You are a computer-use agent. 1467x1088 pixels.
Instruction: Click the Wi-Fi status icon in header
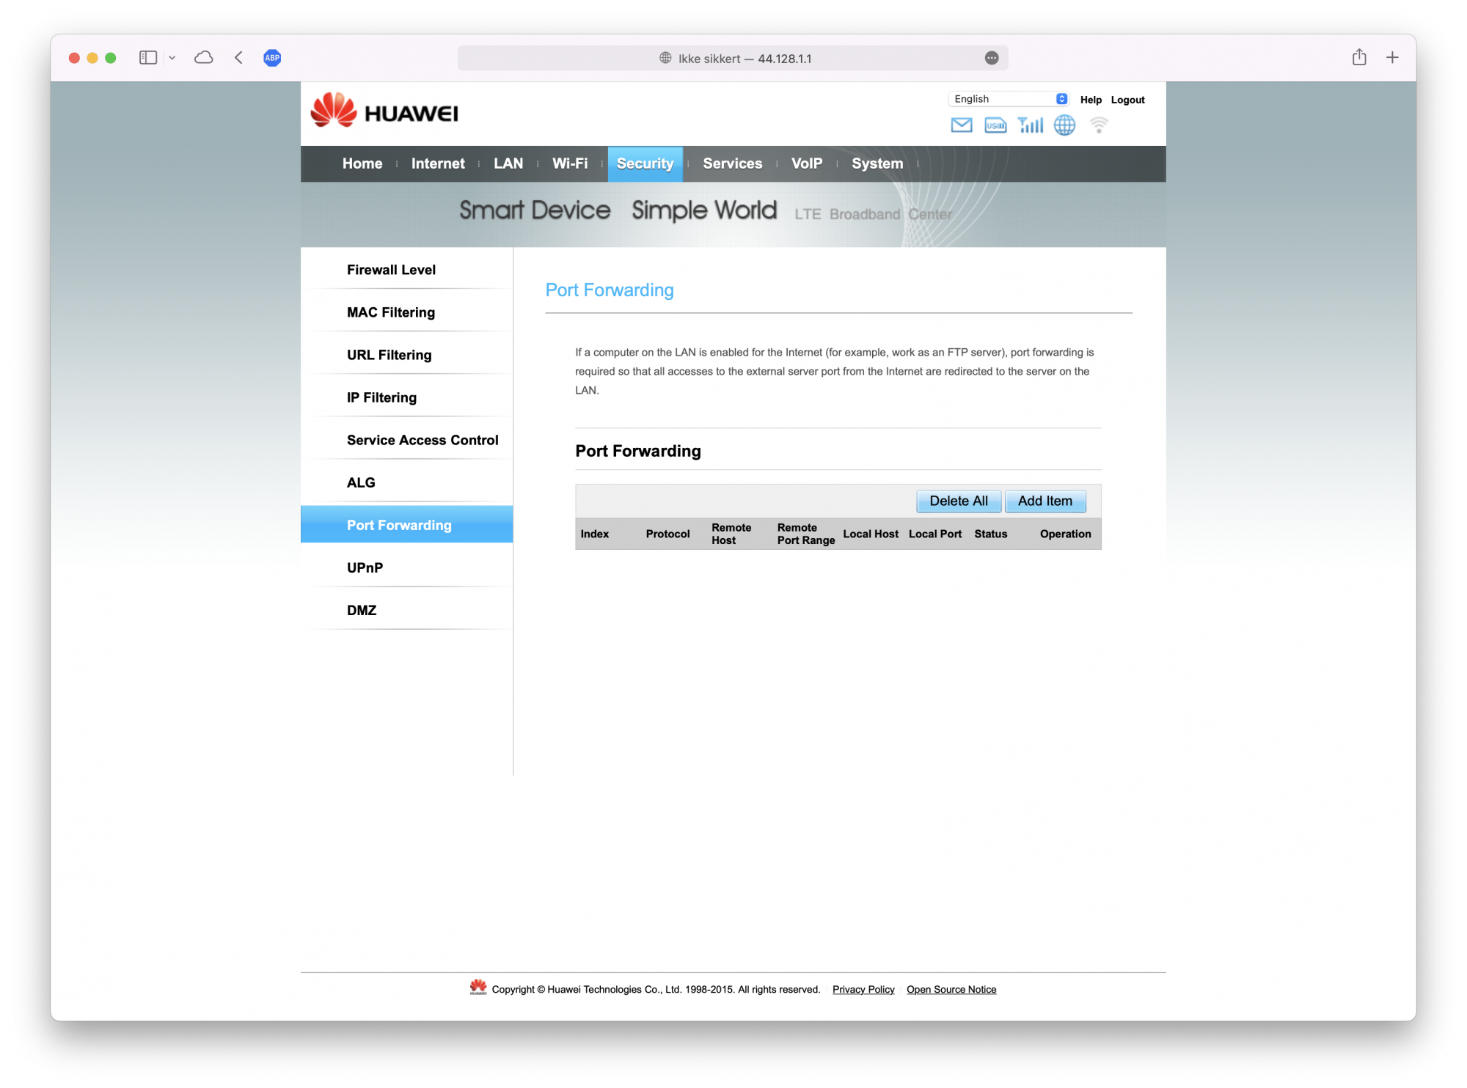tap(1098, 125)
